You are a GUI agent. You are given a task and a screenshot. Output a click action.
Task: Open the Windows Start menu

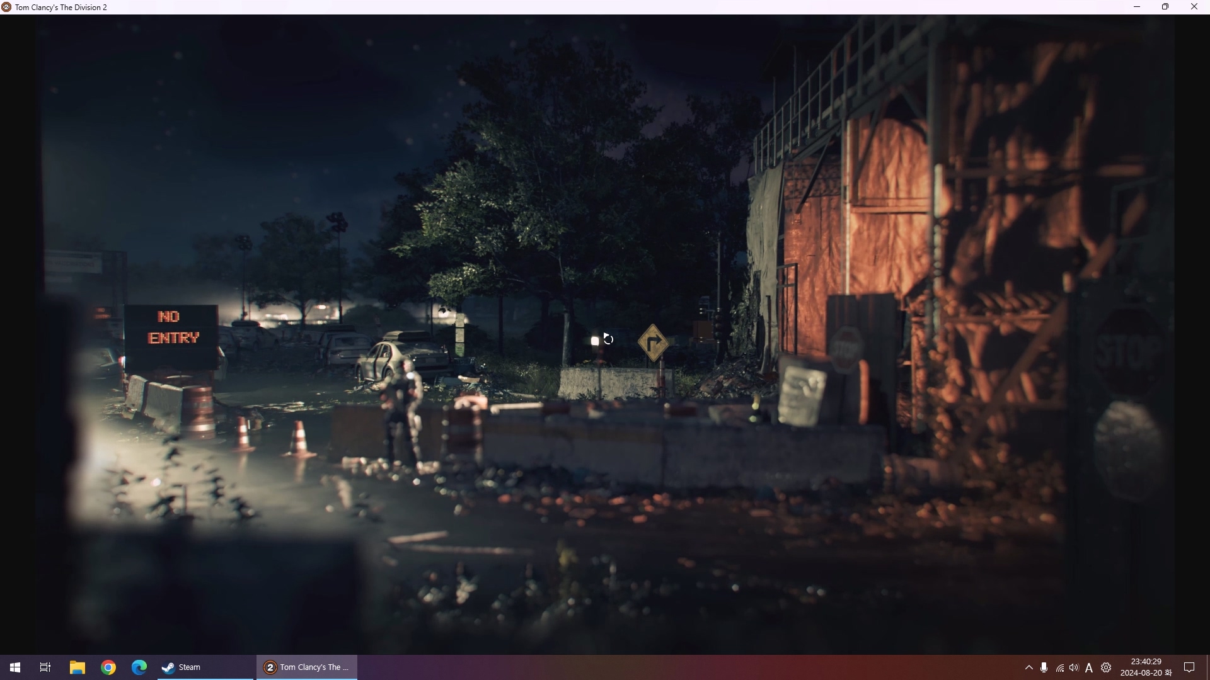(x=15, y=667)
